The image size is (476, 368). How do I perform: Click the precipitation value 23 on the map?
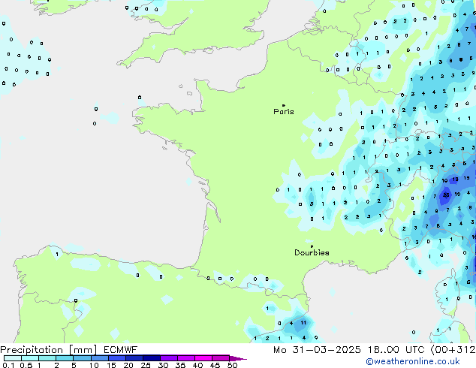[446, 195]
